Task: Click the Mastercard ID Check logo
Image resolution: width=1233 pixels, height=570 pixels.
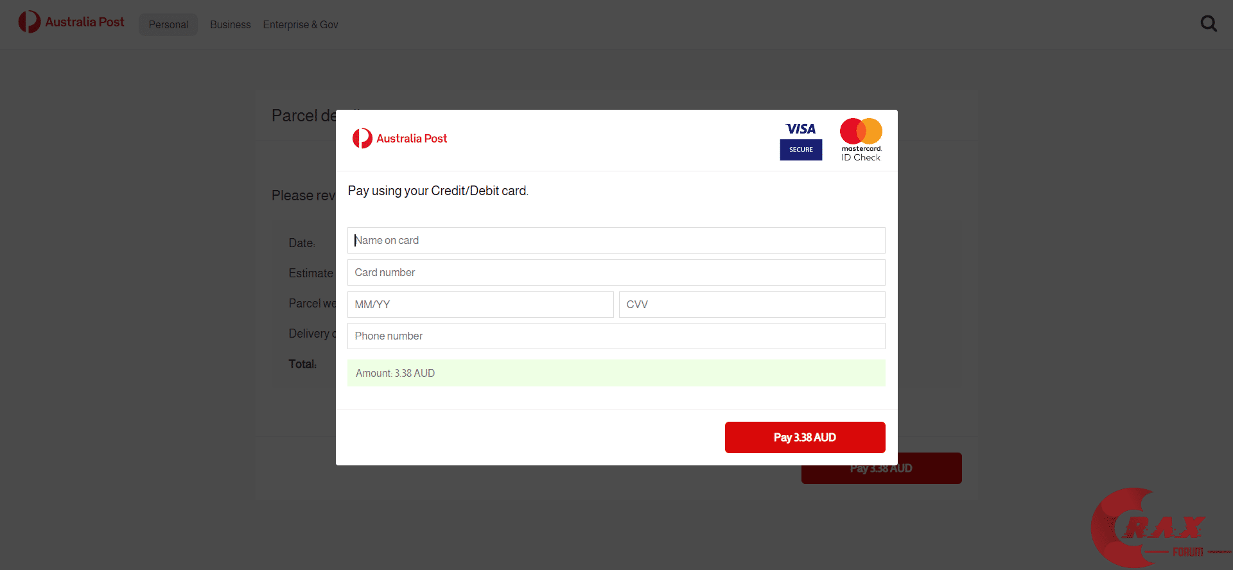Action: click(861, 140)
